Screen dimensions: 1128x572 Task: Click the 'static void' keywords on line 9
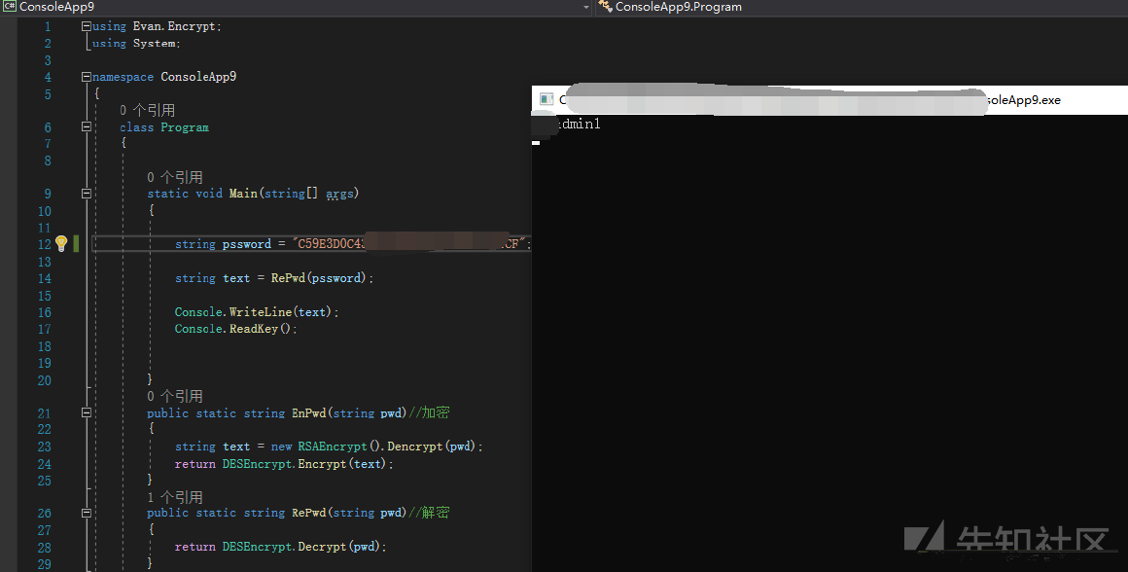(185, 194)
